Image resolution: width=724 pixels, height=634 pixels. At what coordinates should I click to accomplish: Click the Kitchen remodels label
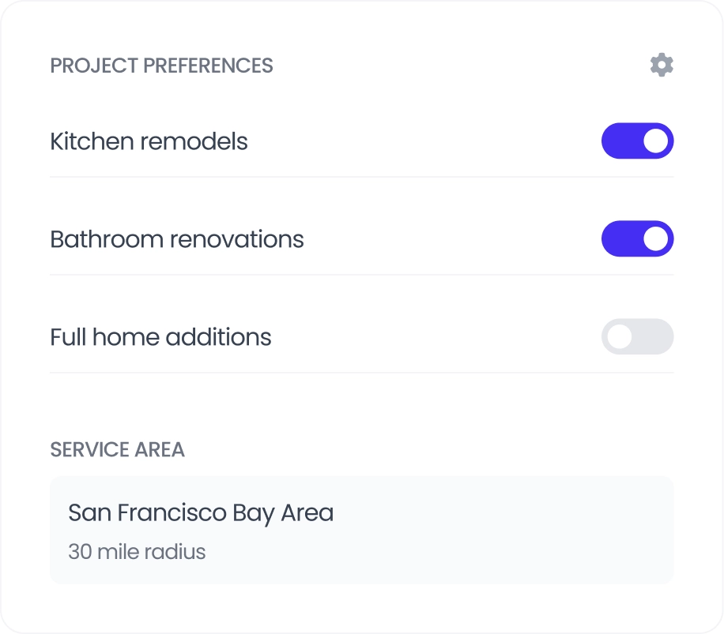[x=149, y=141]
